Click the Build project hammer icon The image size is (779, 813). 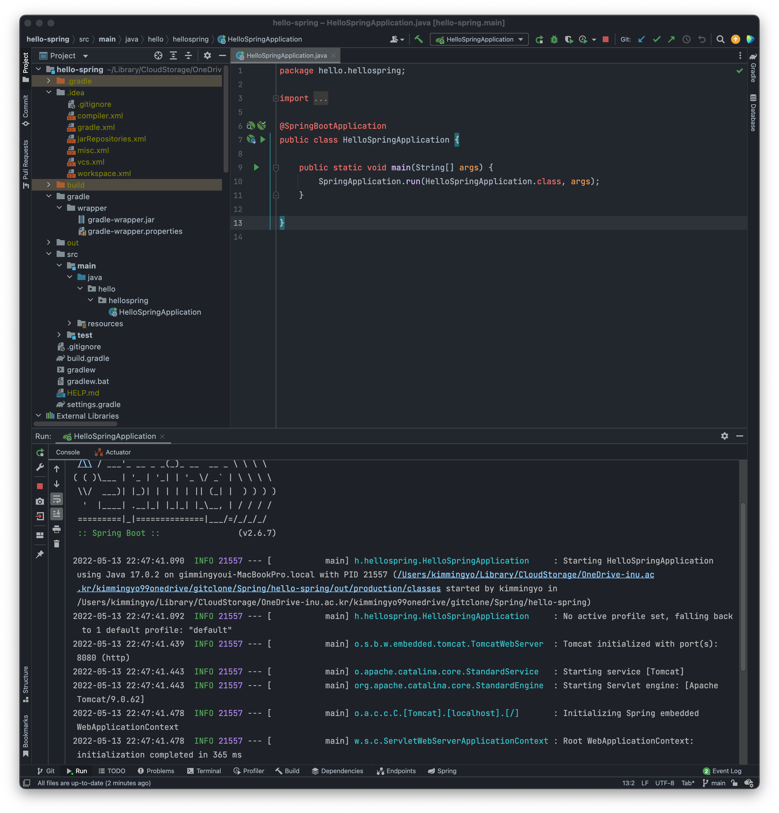pos(419,39)
